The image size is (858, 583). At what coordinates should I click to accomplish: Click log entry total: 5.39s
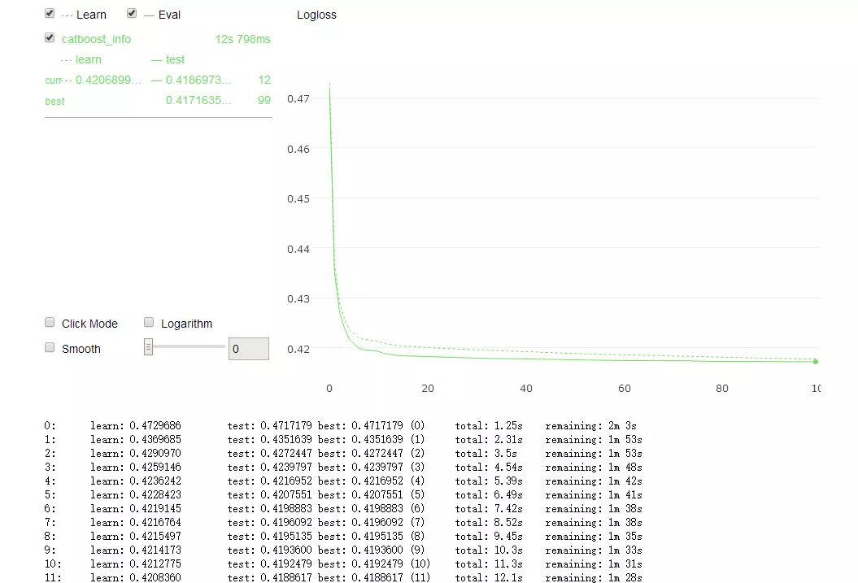point(489,481)
